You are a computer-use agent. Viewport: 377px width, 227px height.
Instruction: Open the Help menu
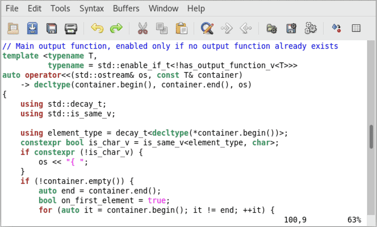[x=196, y=9]
